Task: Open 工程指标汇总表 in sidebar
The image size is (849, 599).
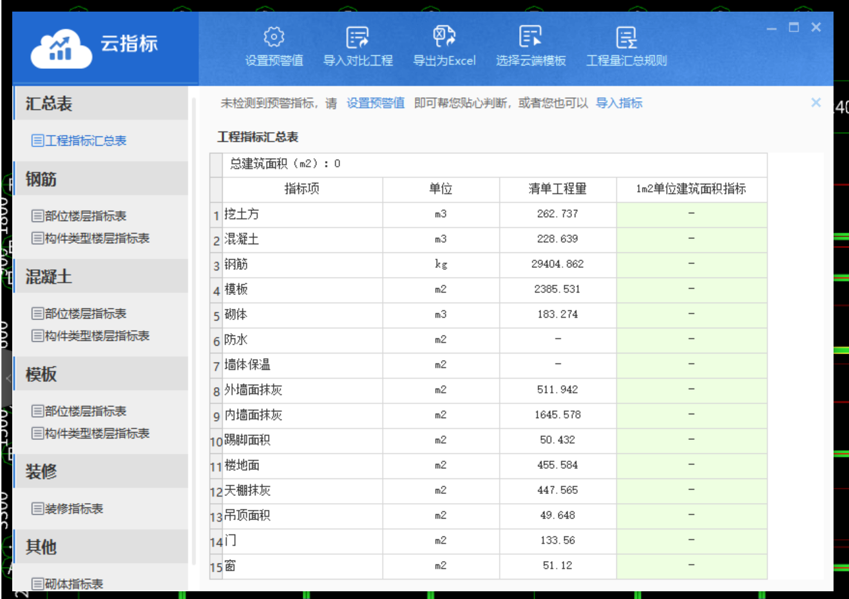Action: pos(79,140)
